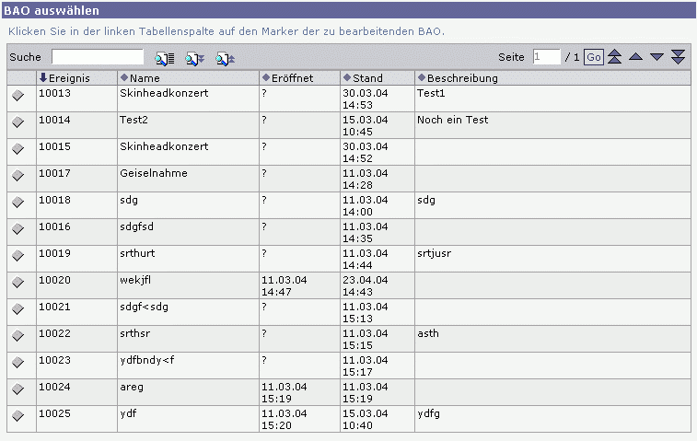Viewport: 697px width, 441px height.
Task: Jump to last page with double down arrow
Action: (679, 57)
